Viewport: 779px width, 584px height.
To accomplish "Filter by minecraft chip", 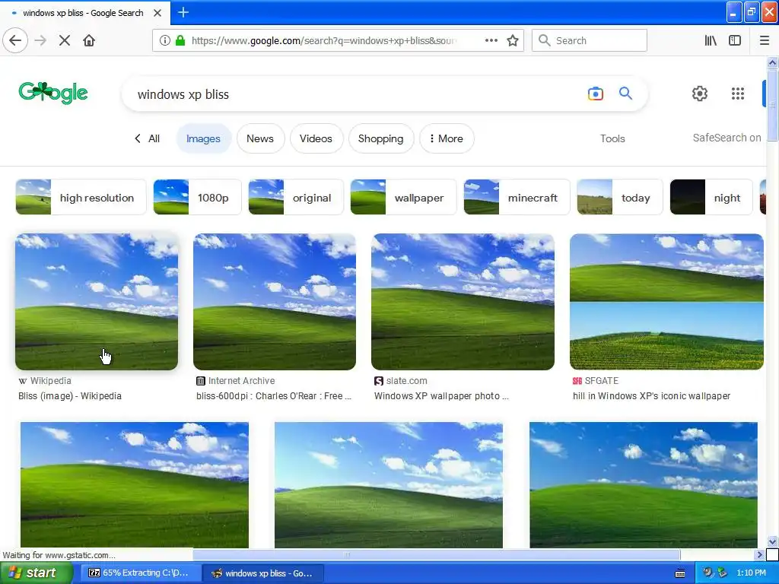I will point(517,197).
